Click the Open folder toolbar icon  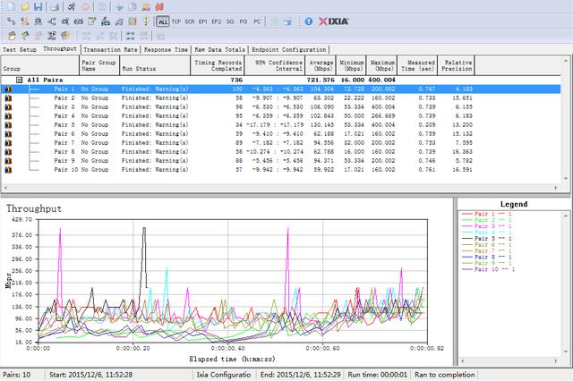coord(23,7)
